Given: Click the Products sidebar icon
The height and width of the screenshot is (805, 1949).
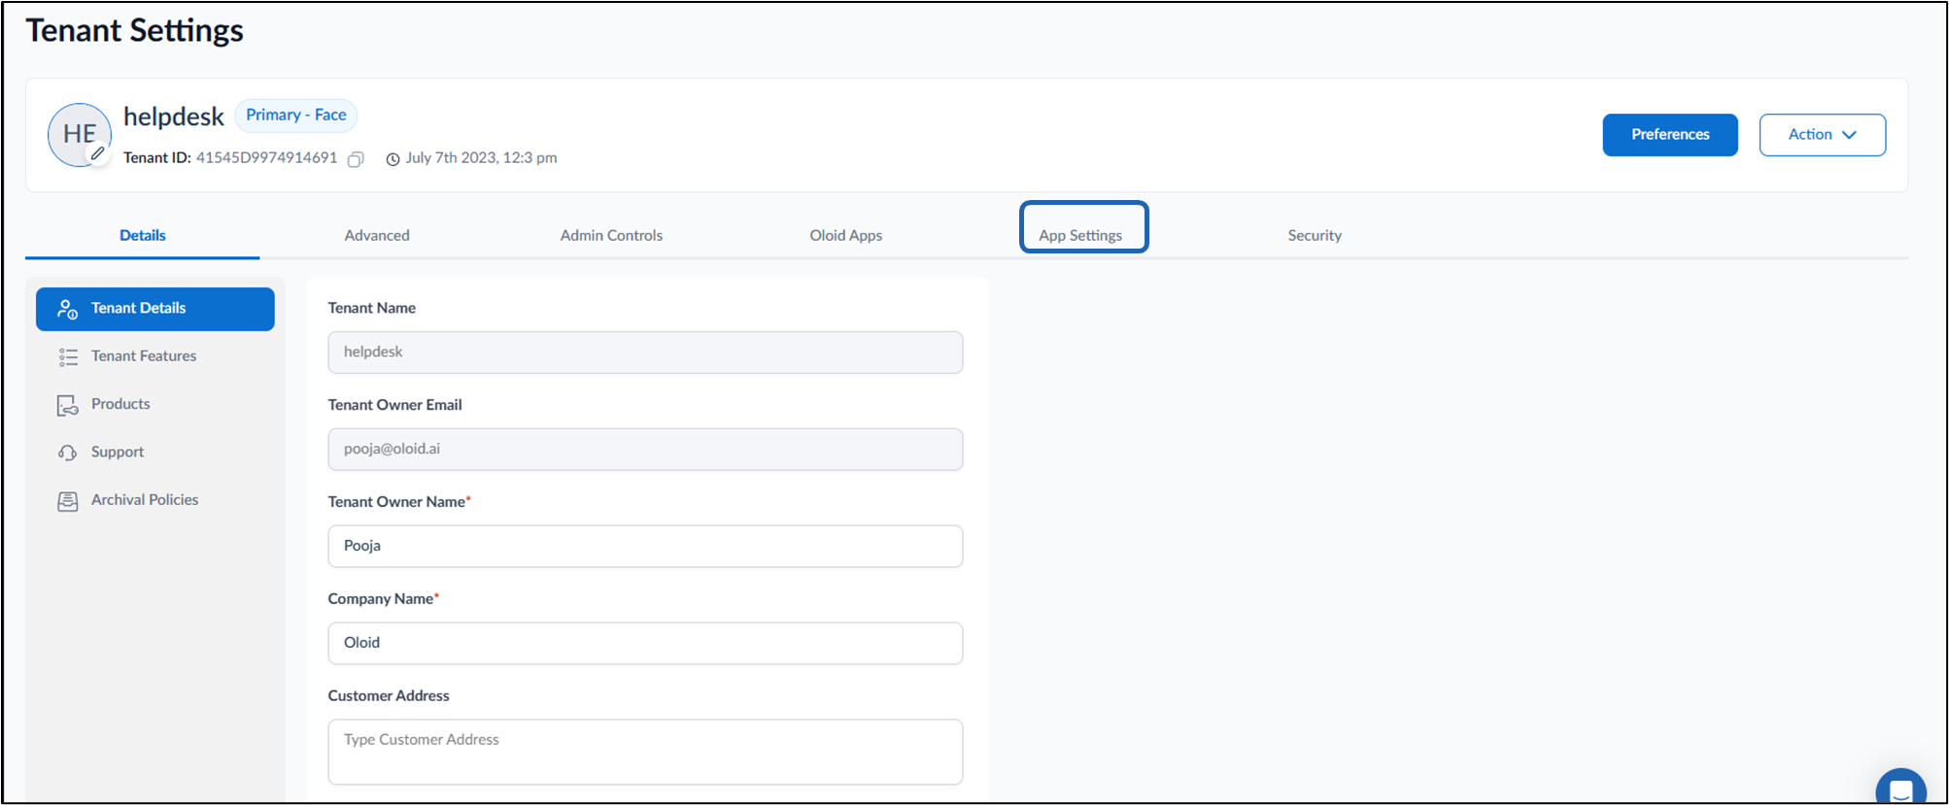Looking at the screenshot, I should (67, 405).
